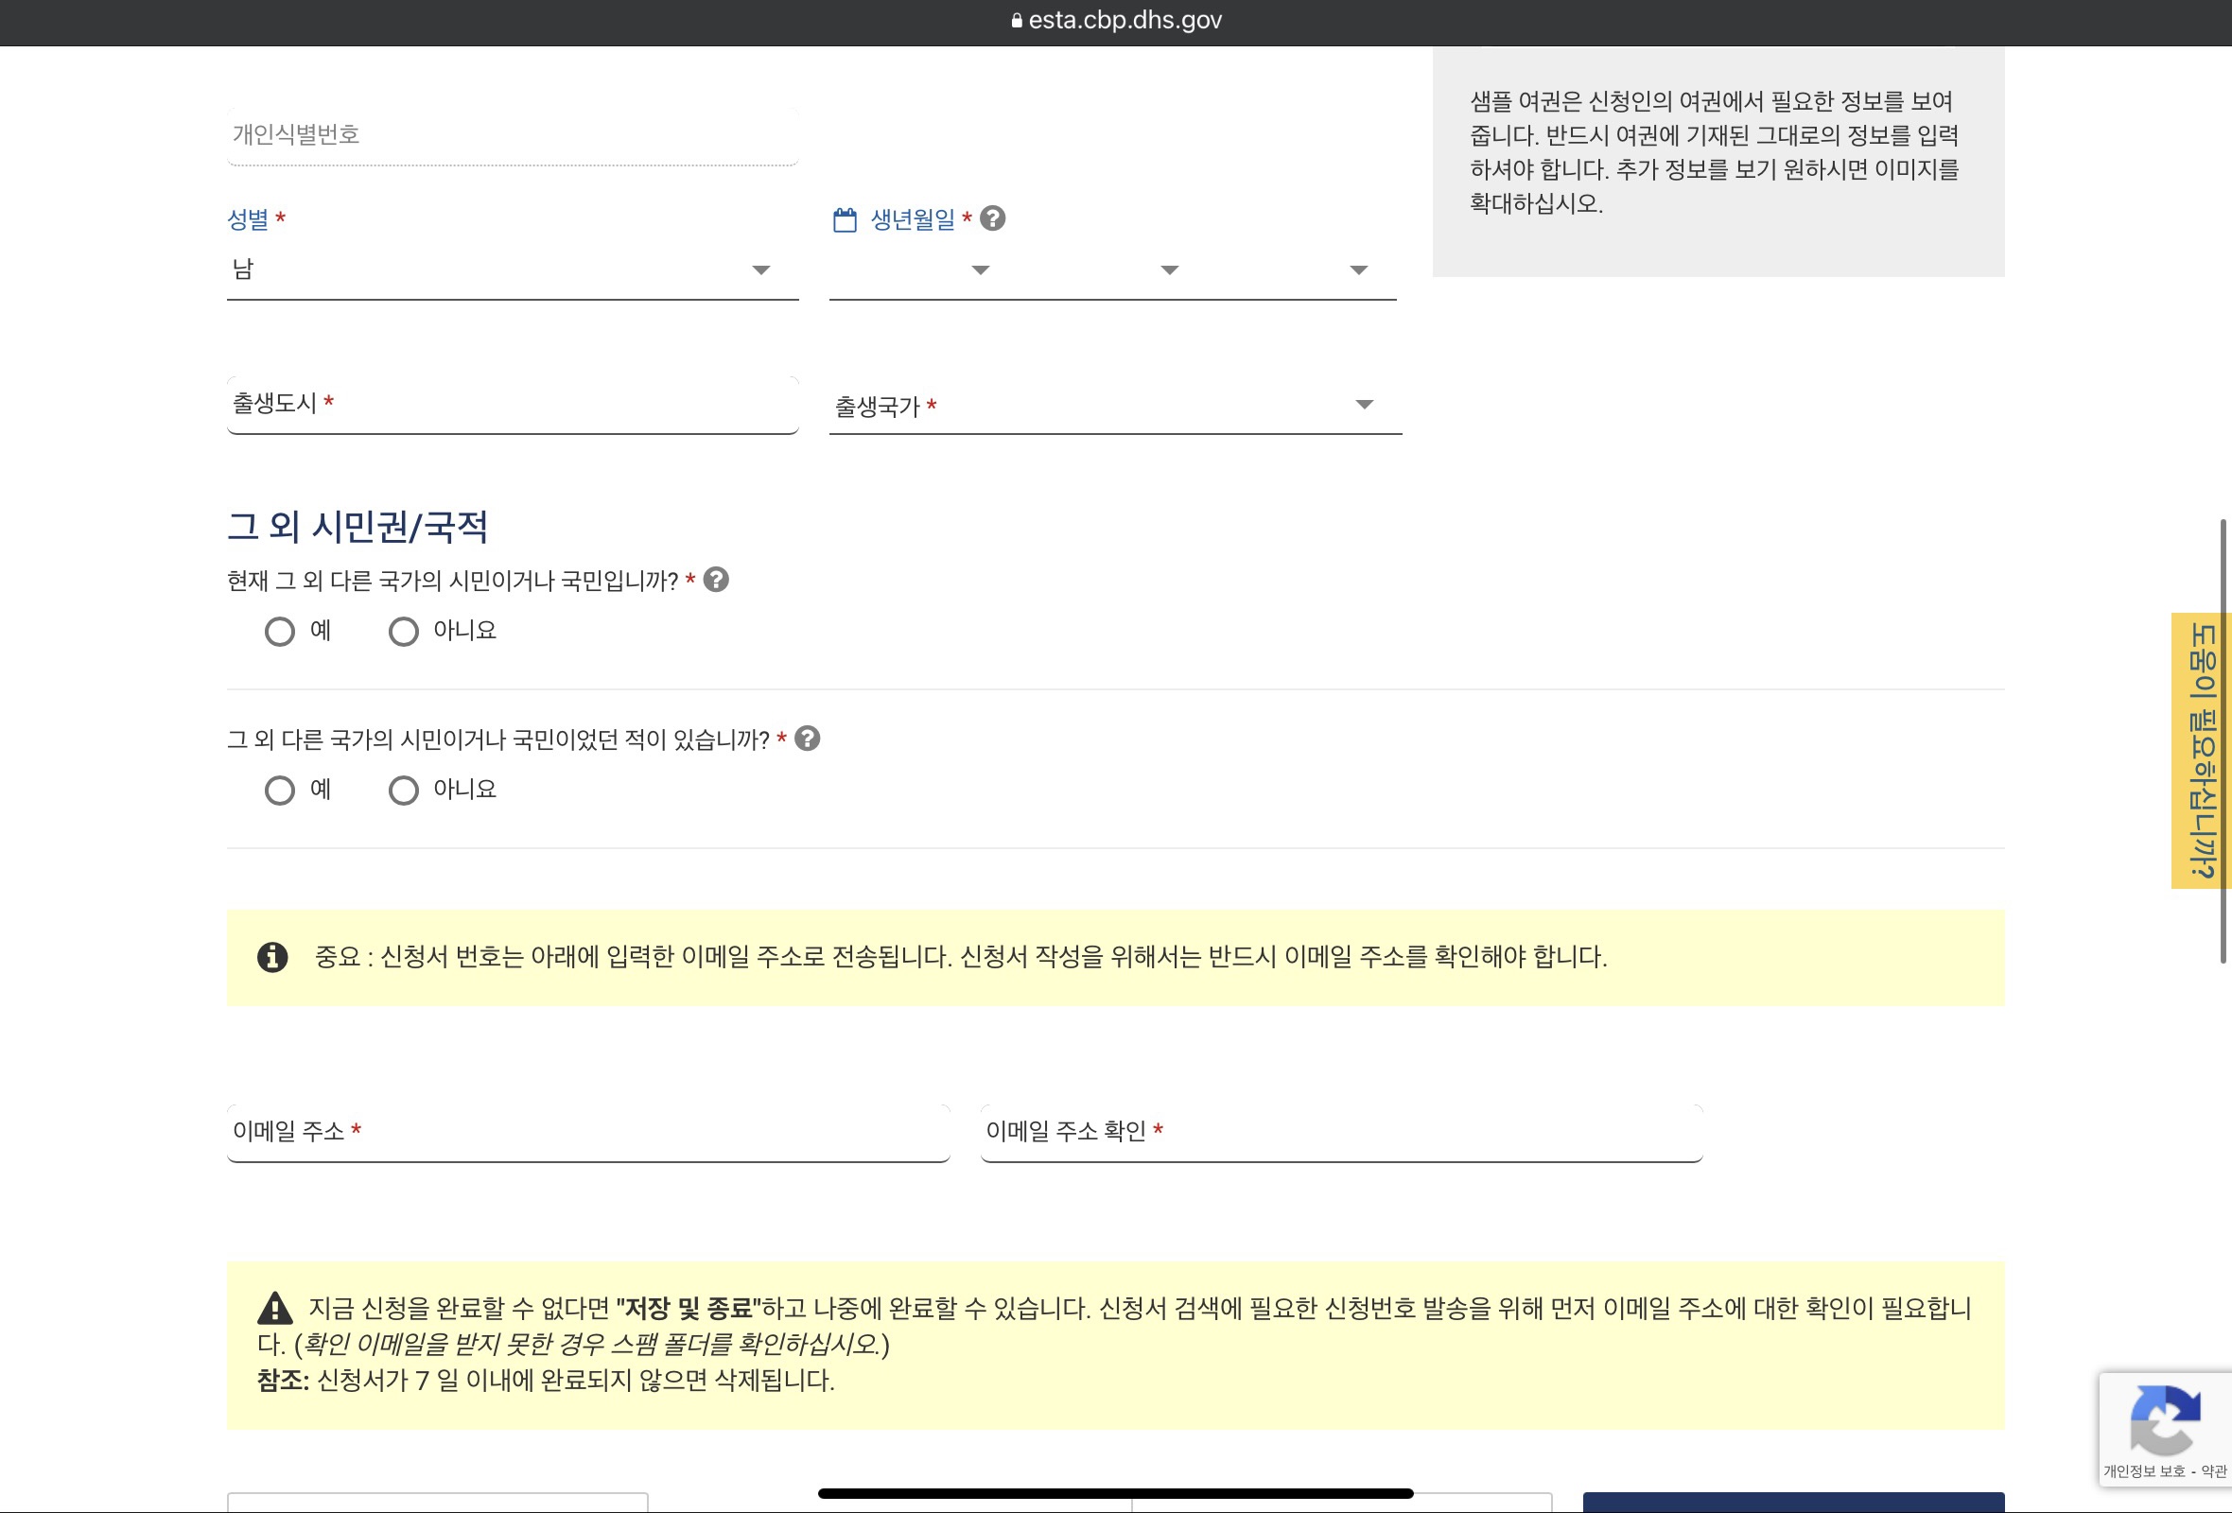Expand the 출생국가 dropdown
Image resolution: width=2232 pixels, height=1513 pixels.
pyautogui.click(x=1114, y=406)
